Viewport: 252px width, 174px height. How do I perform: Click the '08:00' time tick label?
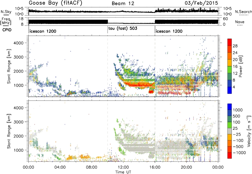(x=92, y=167)
